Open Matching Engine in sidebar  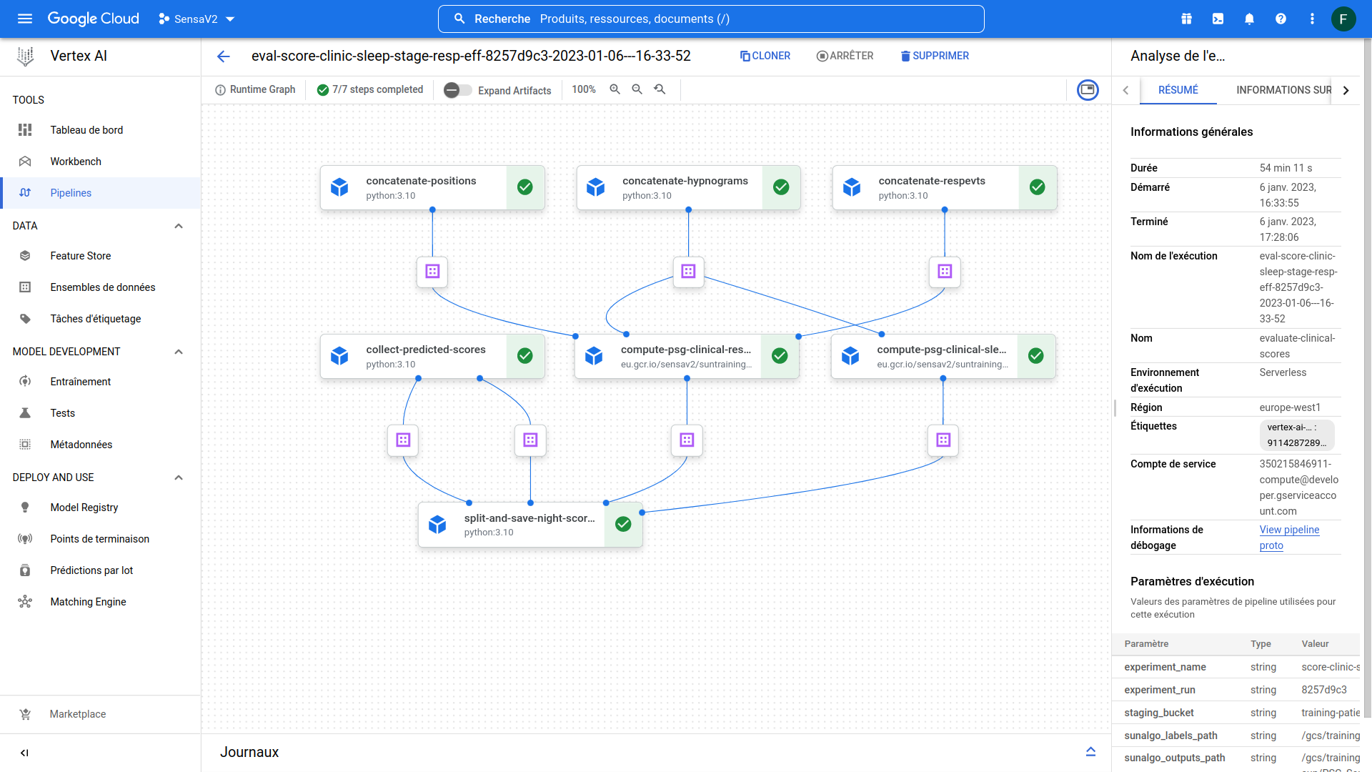tap(100, 602)
